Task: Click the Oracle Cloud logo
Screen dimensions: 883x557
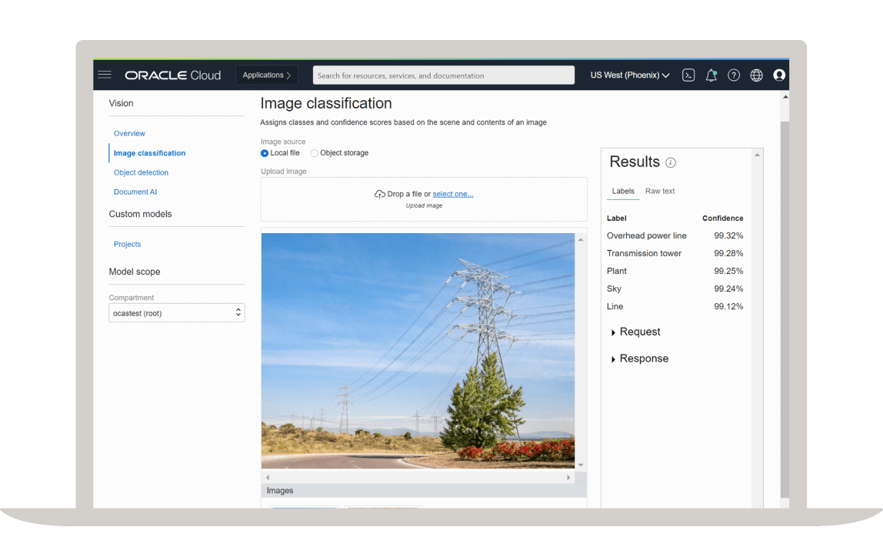Action: click(173, 75)
